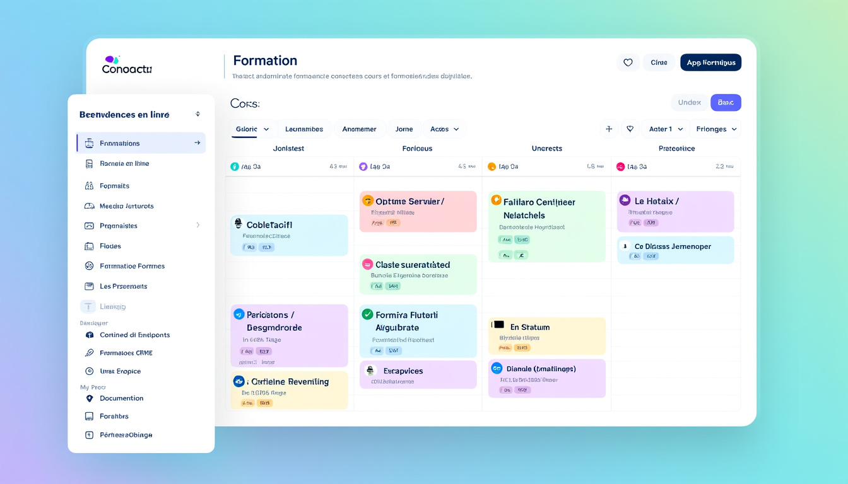Viewport: 848px width, 484px height.
Task: Click the Forahbrs sidebar icon
Action: pos(88,417)
